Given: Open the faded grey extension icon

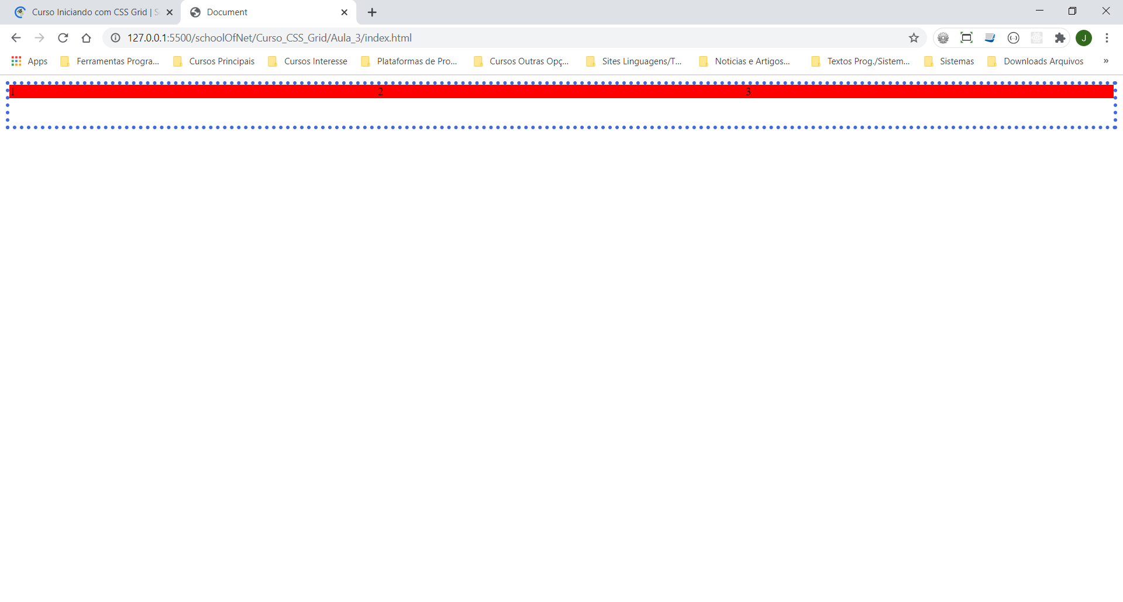Looking at the screenshot, I should pyautogui.click(x=1036, y=38).
